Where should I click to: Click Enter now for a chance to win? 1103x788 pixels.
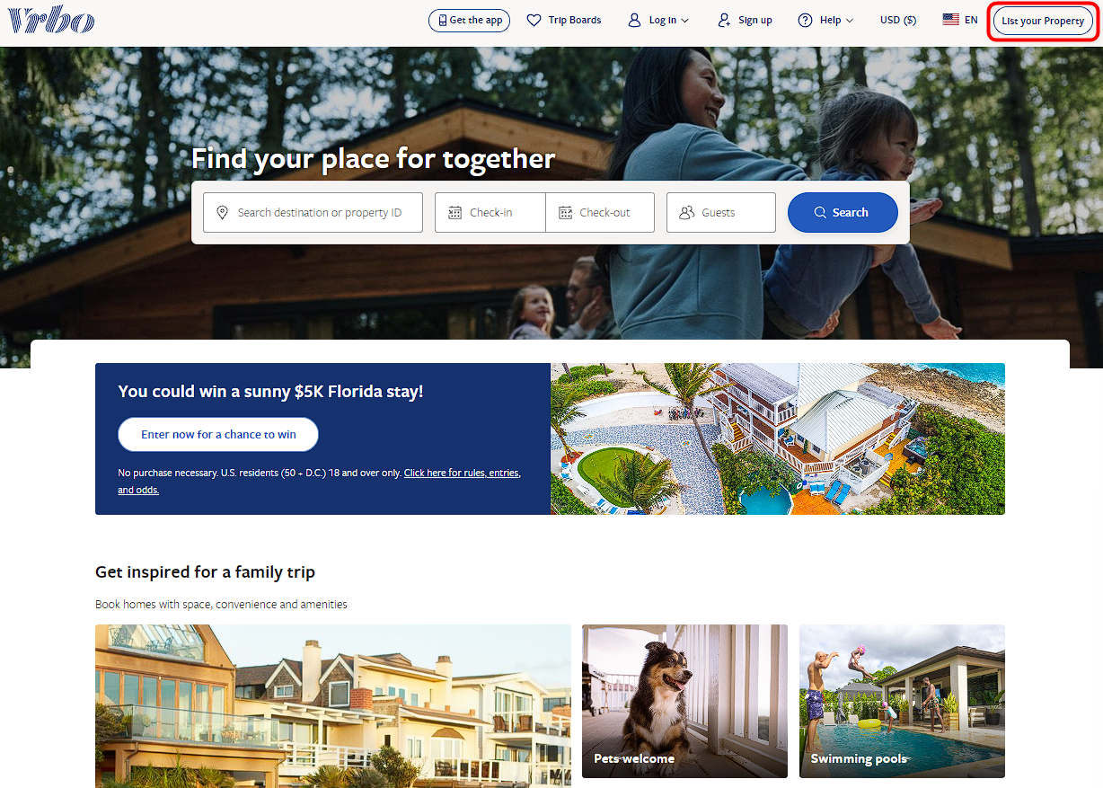point(218,434)
